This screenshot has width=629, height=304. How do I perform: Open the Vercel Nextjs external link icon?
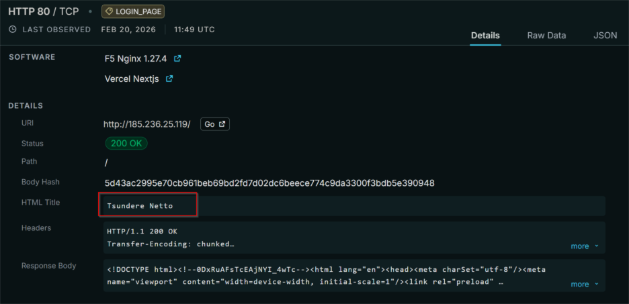pos(169,79)
